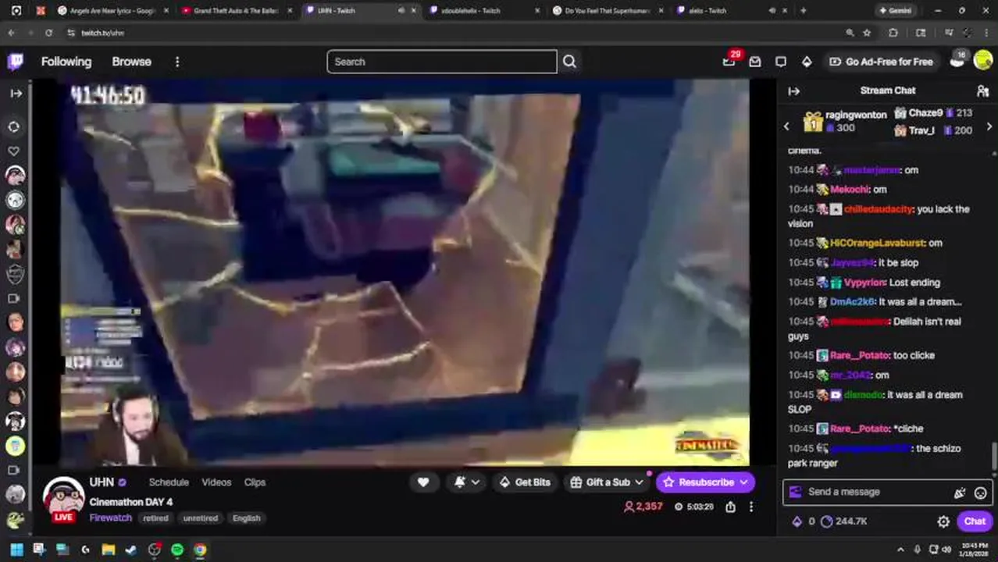
Task: Select the English language tag
Action: [246, 518]
